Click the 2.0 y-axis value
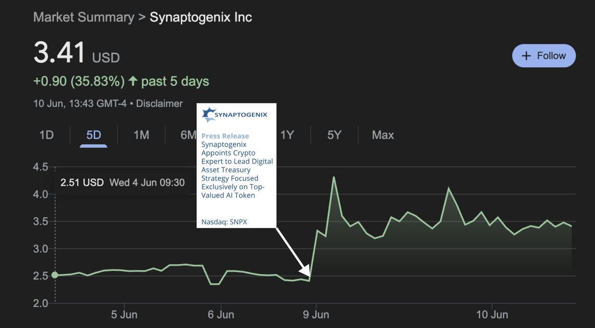The height and width of the screenshot is (328, 595). pyautogui.click(x=40, y=303)
